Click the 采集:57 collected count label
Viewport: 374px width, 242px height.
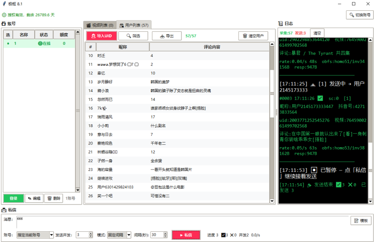coord(286,33)
